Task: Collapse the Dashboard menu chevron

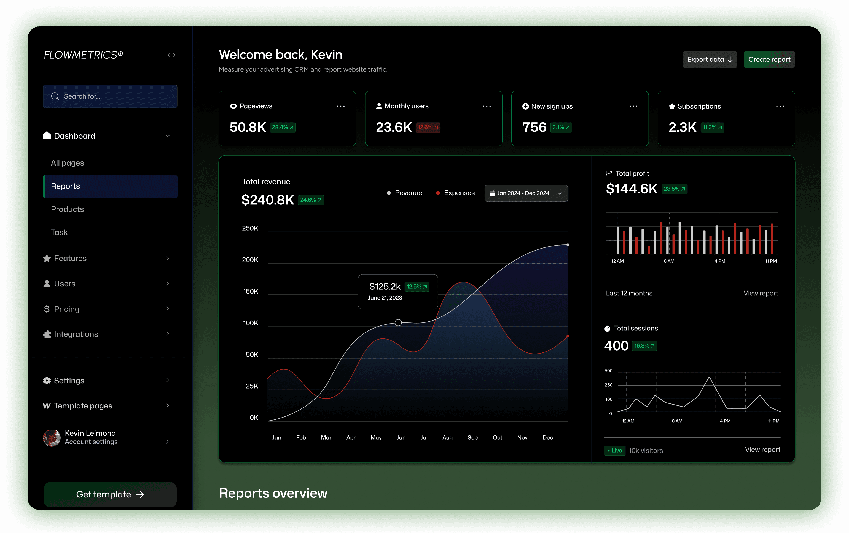Action: click(x=168, y=136)
